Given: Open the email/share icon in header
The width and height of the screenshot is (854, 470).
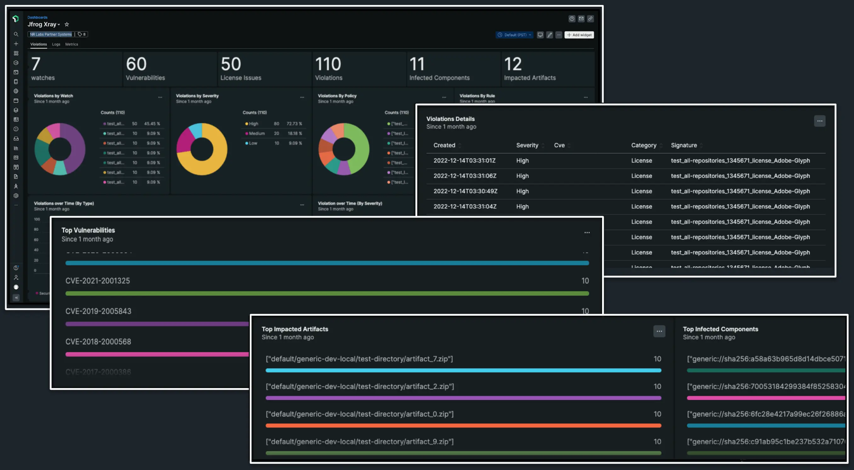Looking at the screenshot, I should pyautogui.click(x=581, y=19).
